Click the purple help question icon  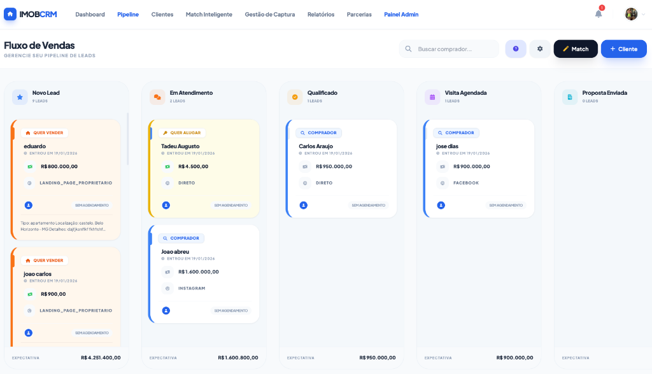(516, 49)
